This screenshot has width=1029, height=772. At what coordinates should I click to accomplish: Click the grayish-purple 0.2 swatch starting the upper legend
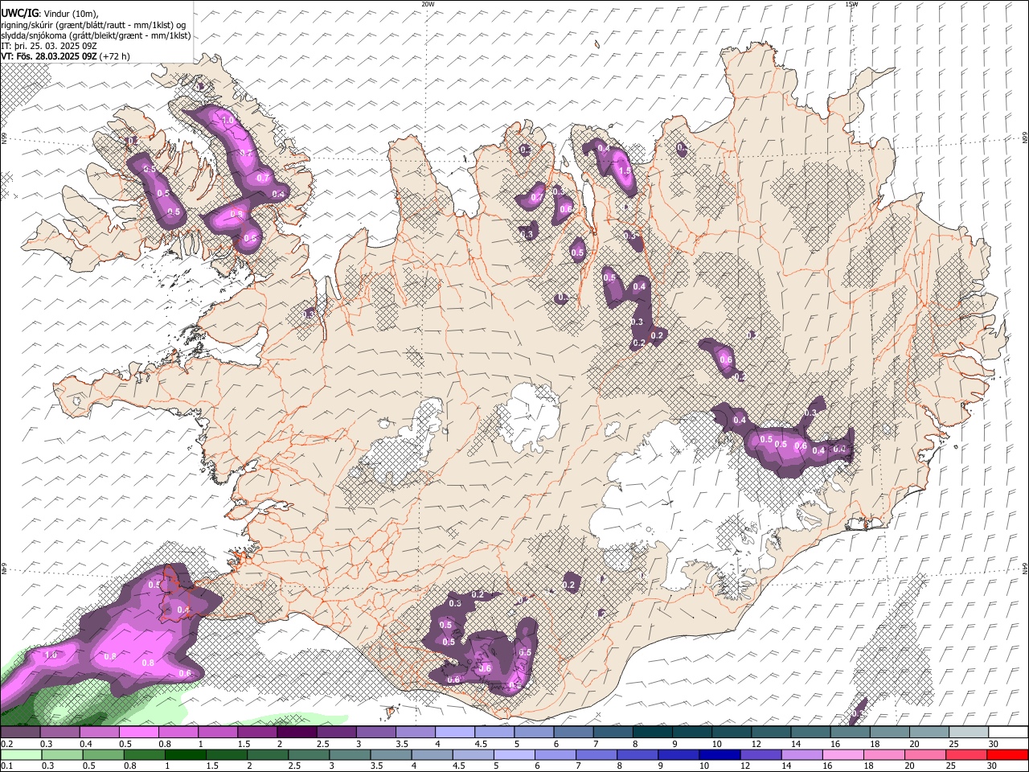20,733
